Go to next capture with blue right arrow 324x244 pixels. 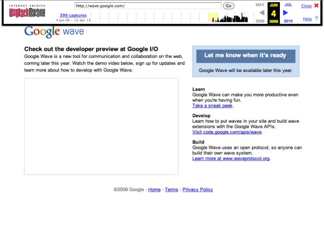285,13
